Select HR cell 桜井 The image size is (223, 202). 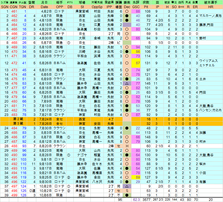tap(203, 164)
